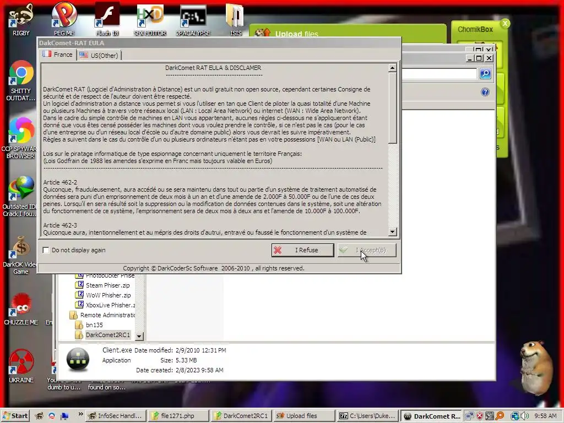Viewport: 564px width, 423px height.
Task: Click the Client.exe network application icon
Action: (78, 359)
